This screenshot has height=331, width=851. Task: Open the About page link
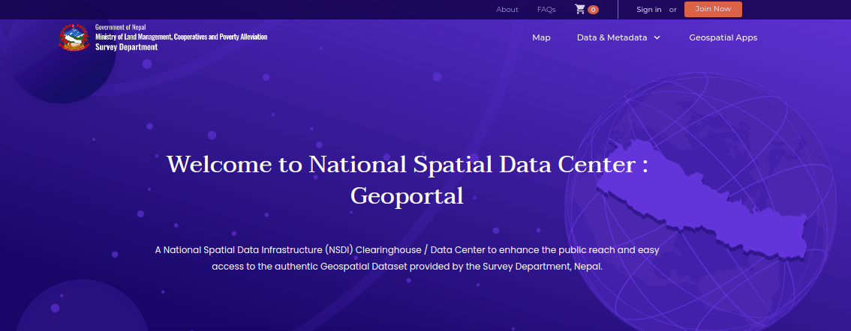(507, 10)
